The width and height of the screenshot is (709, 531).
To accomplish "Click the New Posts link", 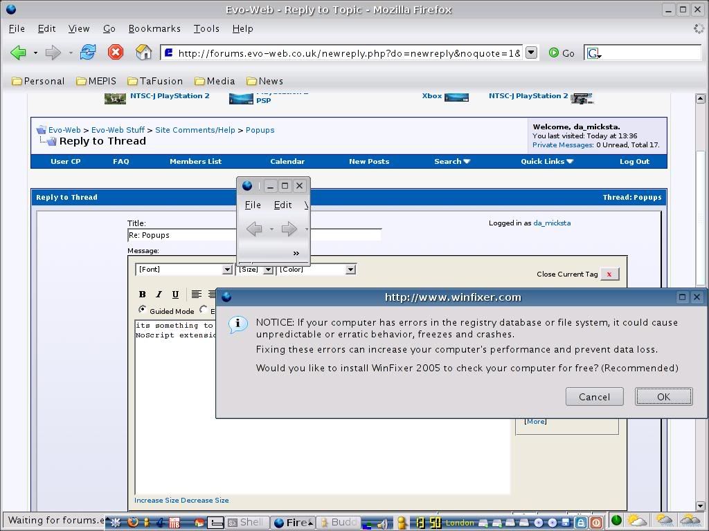I will 369,162.
